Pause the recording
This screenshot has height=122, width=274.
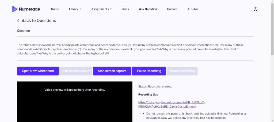(149, 71)
